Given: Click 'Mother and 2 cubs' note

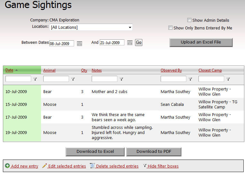Looking at the screenshot, I should pos(109,92).
